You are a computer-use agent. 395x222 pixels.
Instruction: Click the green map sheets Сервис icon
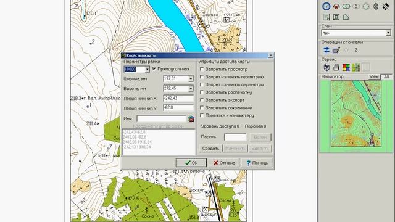356,67
